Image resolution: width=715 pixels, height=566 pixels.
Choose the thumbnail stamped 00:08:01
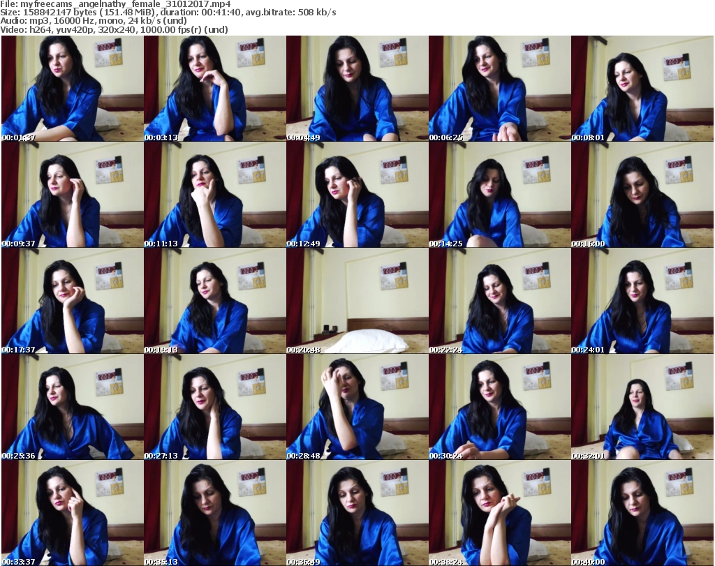pyautogui.click(x=642, y=89)
